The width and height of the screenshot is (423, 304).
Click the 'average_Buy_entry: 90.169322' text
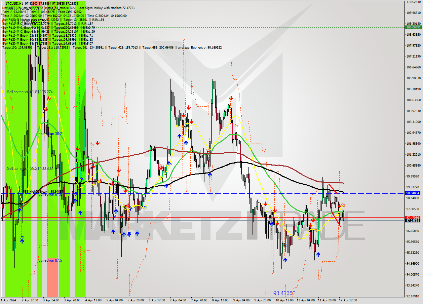(x=200, y=47)
